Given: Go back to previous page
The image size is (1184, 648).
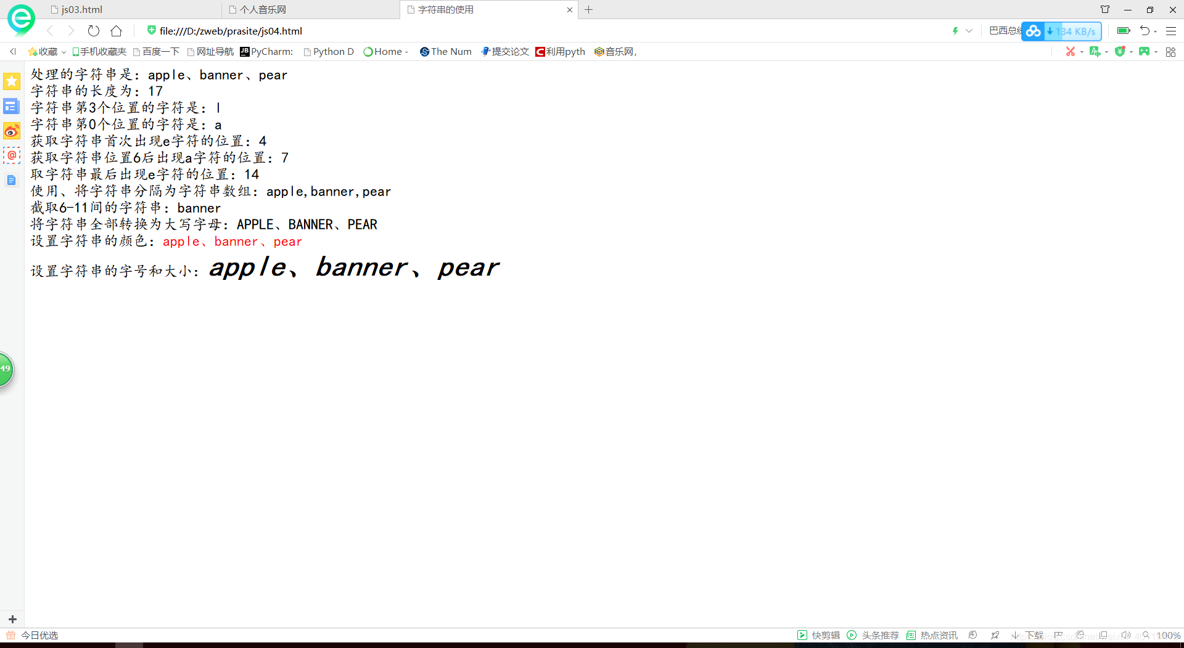Looking at the screenshot, I should pos(50,31).
